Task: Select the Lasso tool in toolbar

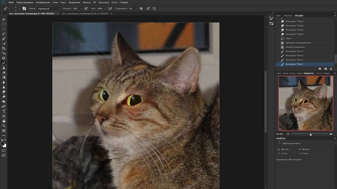Action: click(x=4, y=34)
